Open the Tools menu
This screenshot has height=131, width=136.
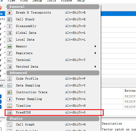(x=51, y=1)
